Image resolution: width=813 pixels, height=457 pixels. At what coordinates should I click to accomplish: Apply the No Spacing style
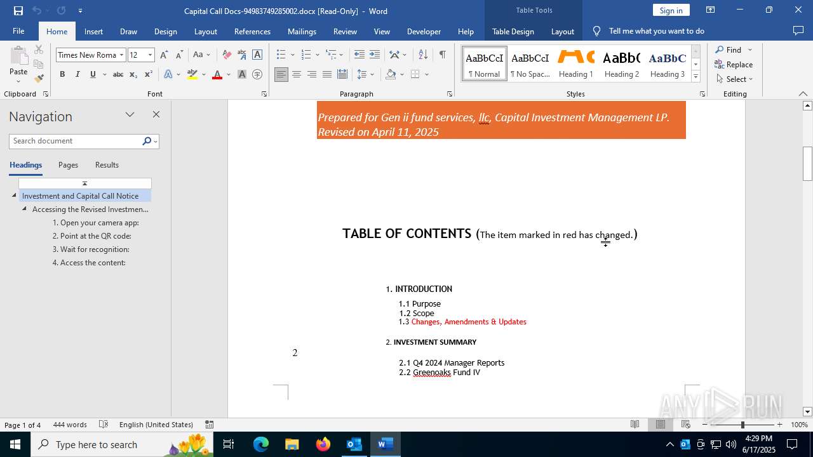(530, 63)
